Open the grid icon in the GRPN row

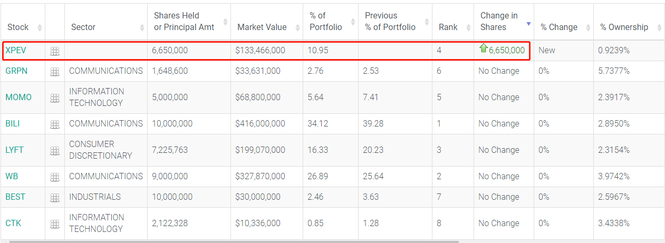(55, 72)
